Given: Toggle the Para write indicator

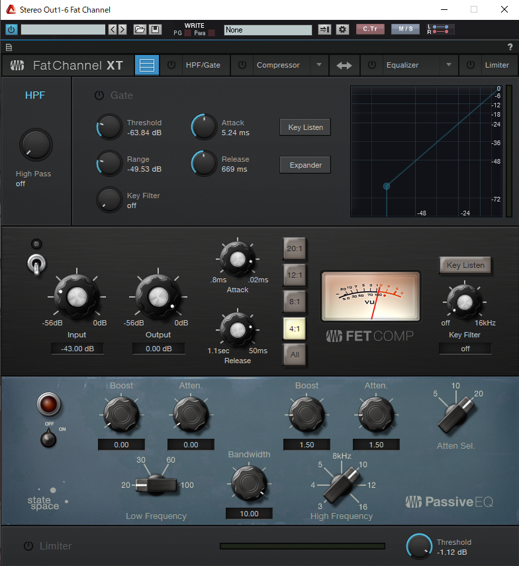Looking at the screenshot, I should [212, 33].
